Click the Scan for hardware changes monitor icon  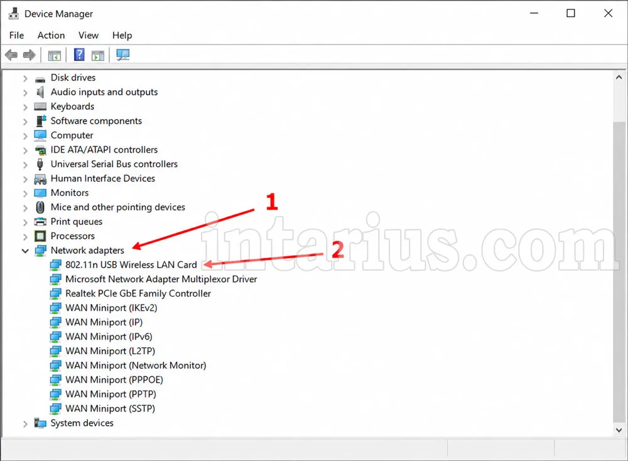123,55
